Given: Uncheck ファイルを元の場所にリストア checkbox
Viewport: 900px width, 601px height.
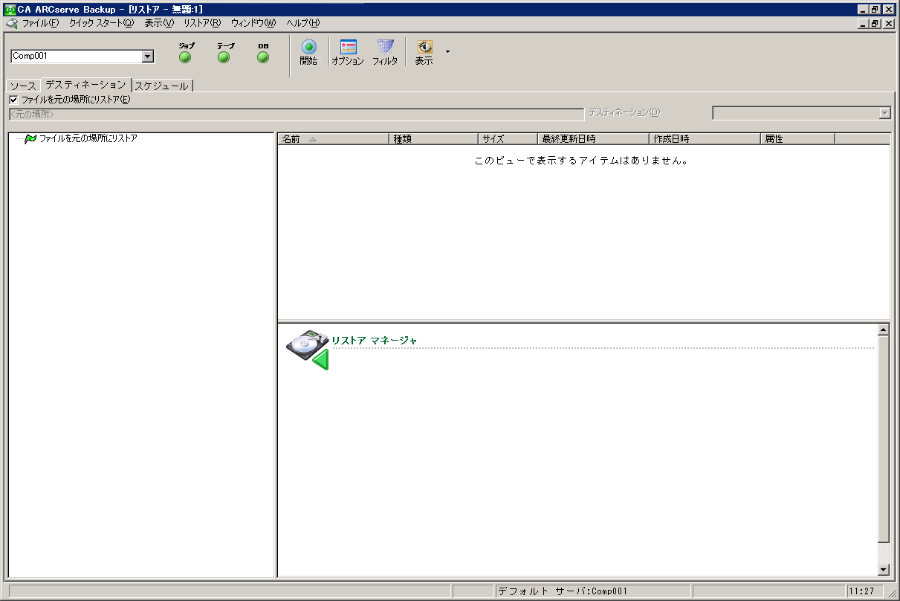Looking at the screenshot, I should click(x=13, y=100).
